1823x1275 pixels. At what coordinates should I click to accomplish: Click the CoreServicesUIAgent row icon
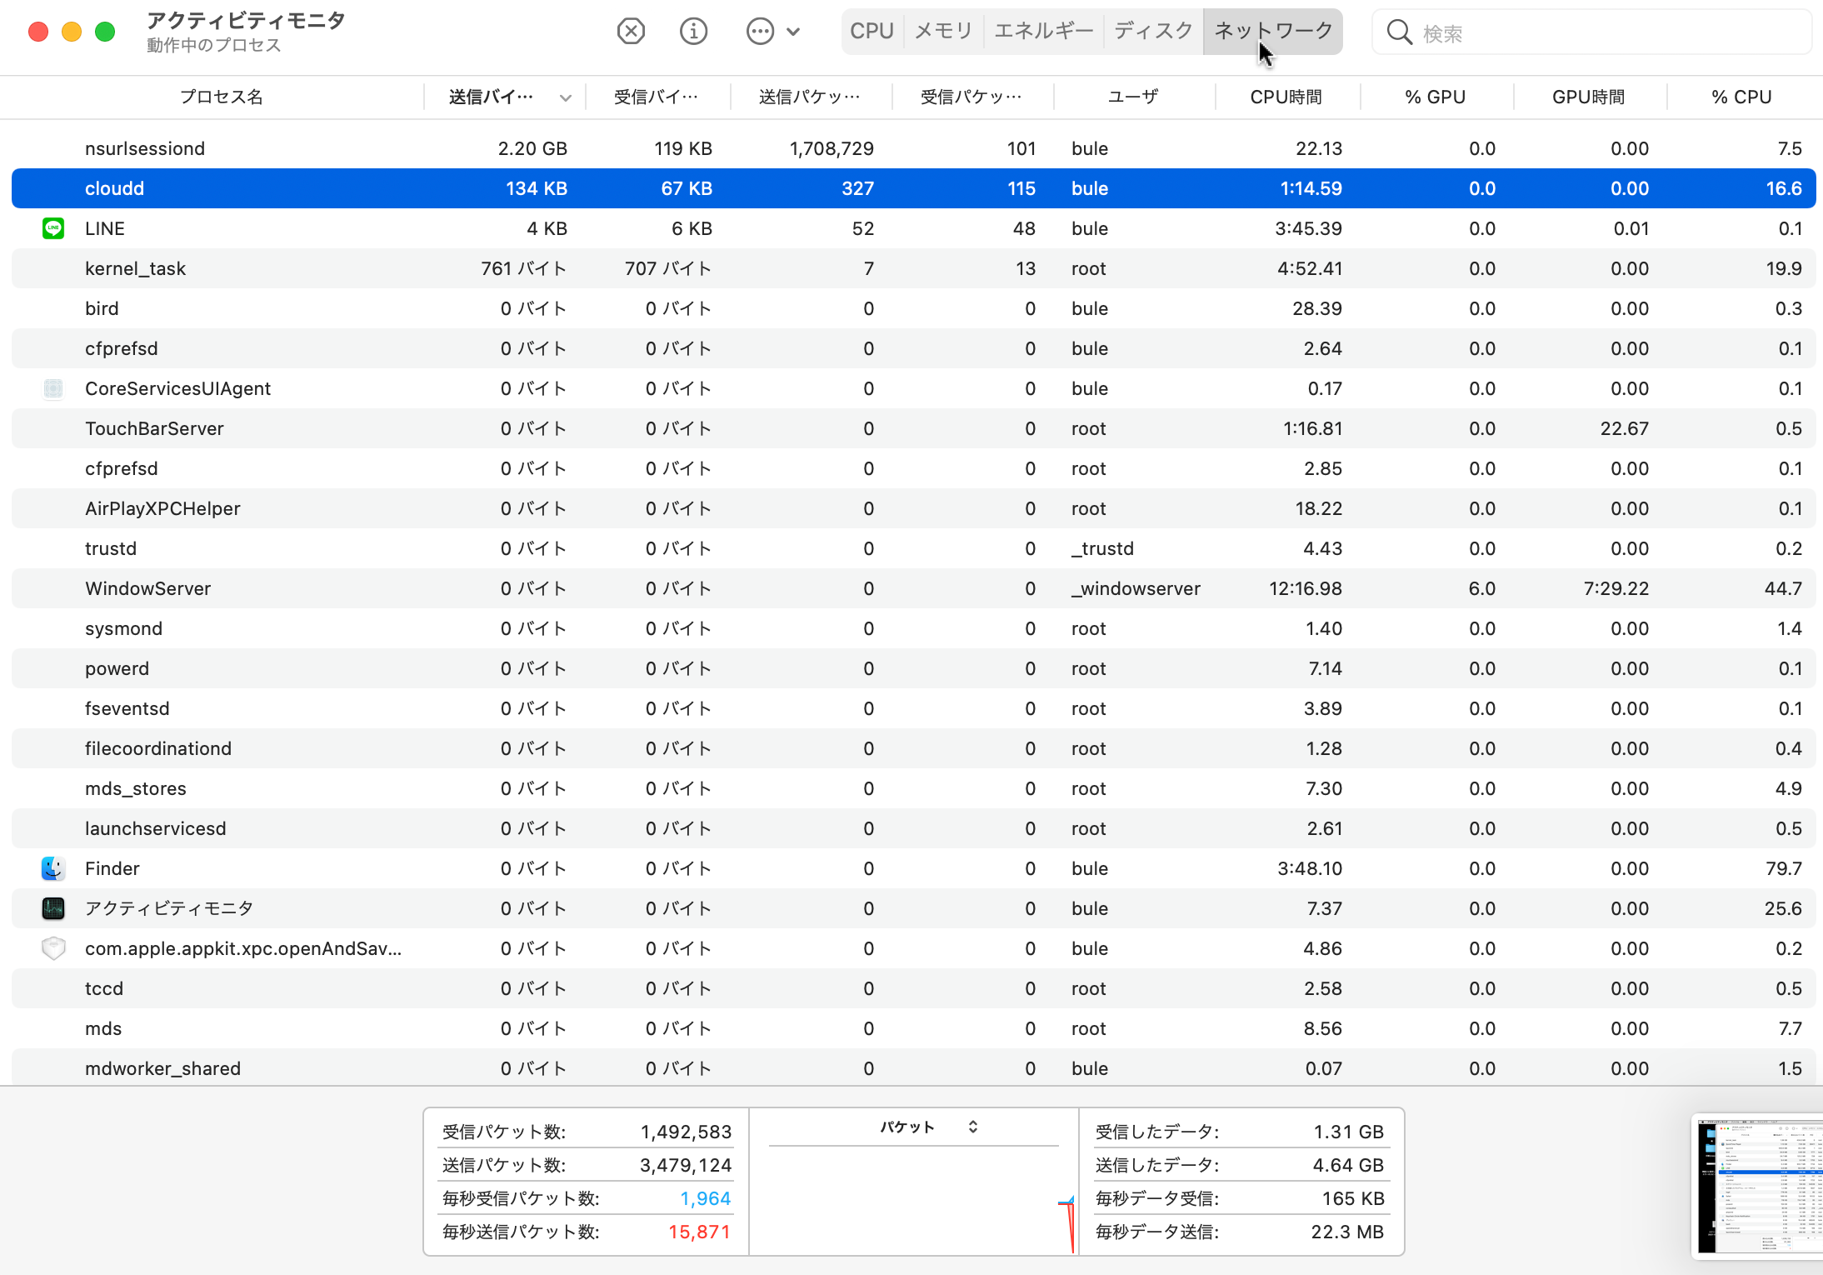53,388
